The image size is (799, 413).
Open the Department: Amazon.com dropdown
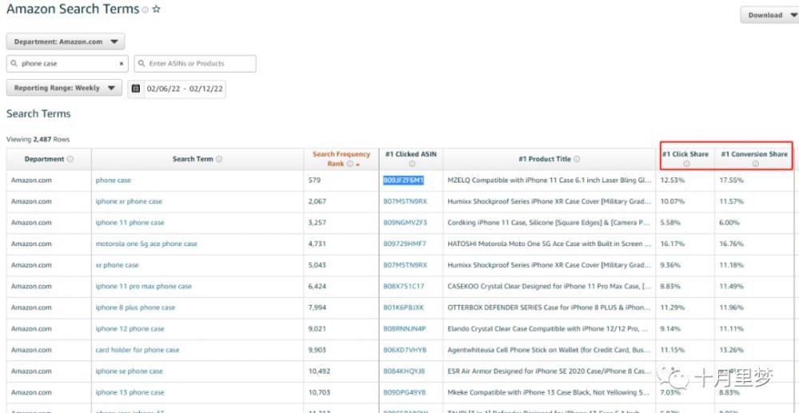pyautogui.click(x=66, y=42)
